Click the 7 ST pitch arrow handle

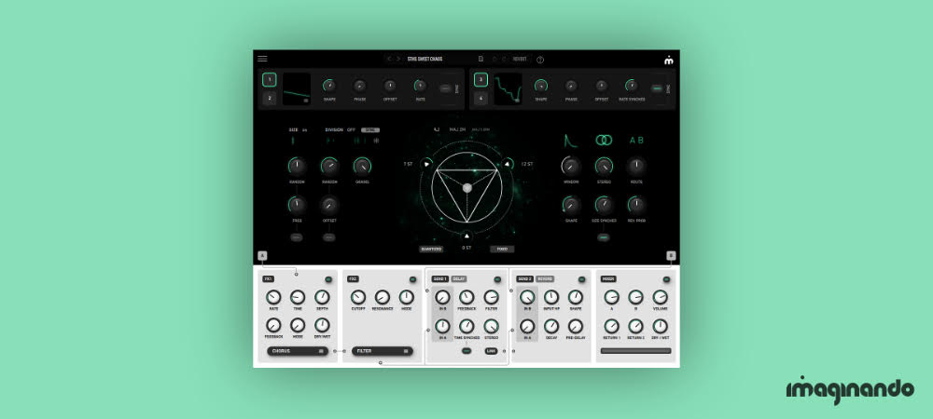[x=426, y=164]
